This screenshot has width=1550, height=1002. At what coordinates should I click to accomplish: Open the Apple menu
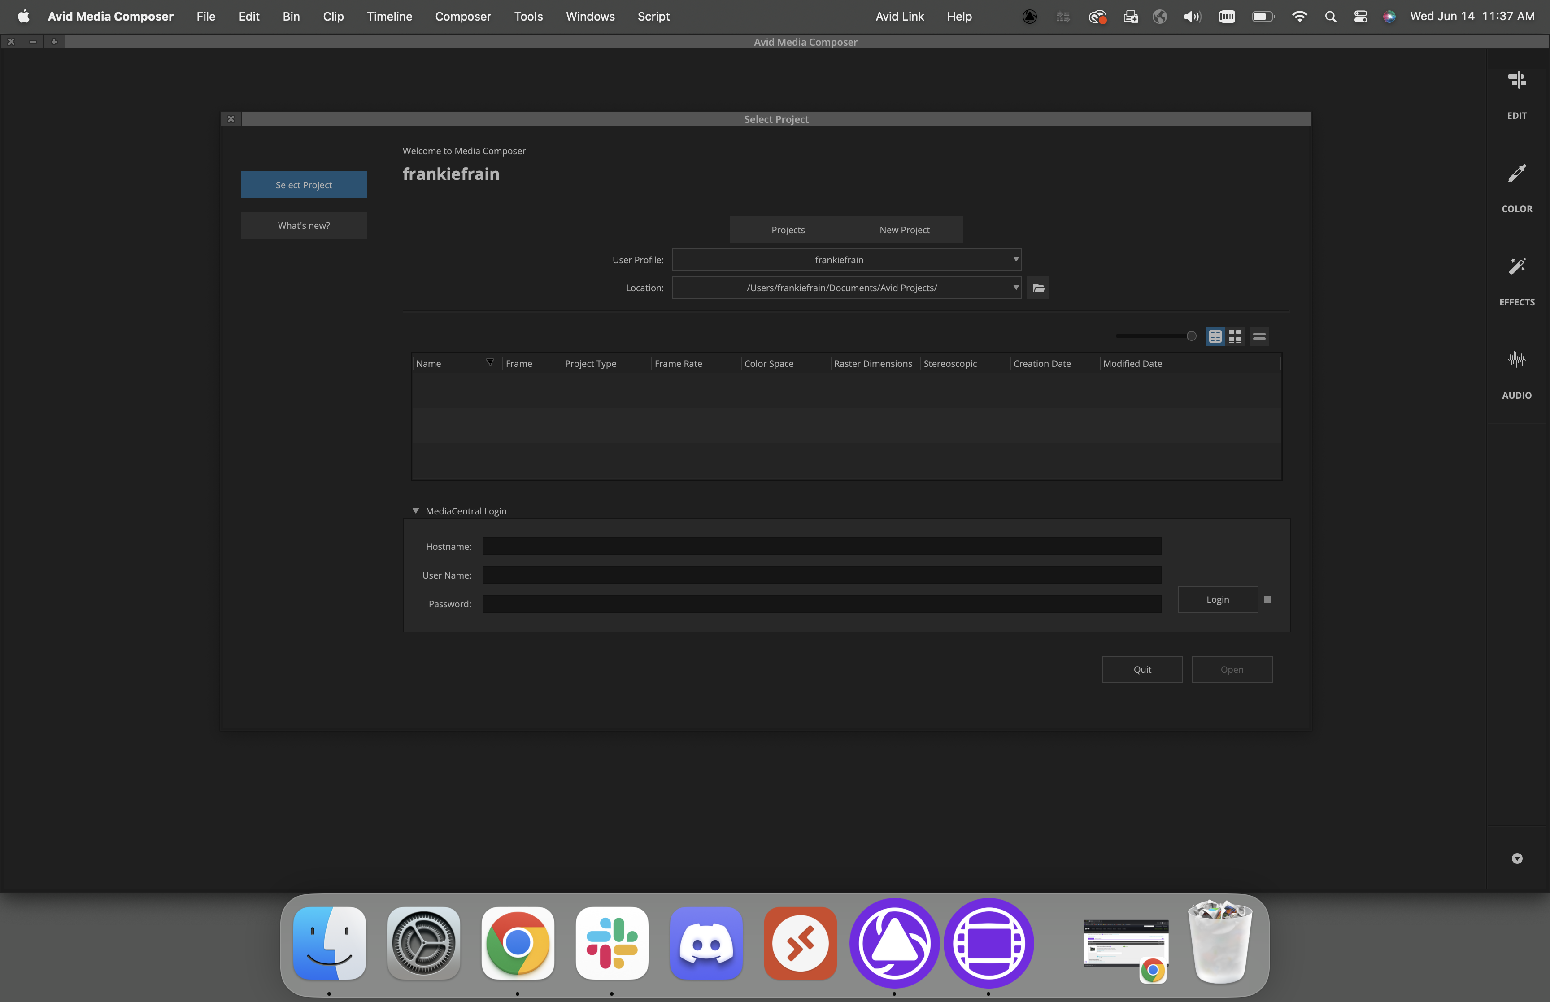click(23, 16)
